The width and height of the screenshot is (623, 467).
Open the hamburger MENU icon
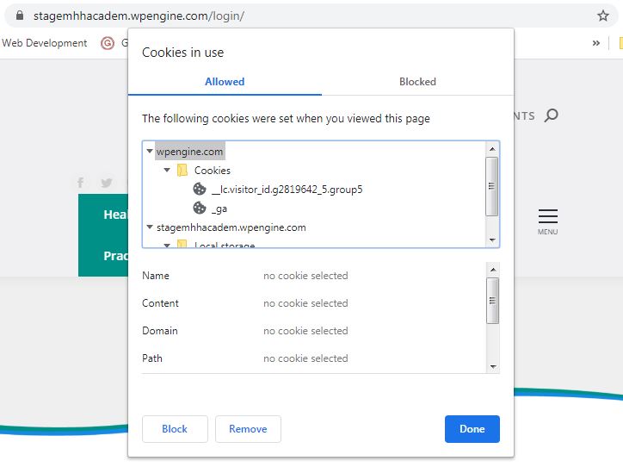click(547, 218)
